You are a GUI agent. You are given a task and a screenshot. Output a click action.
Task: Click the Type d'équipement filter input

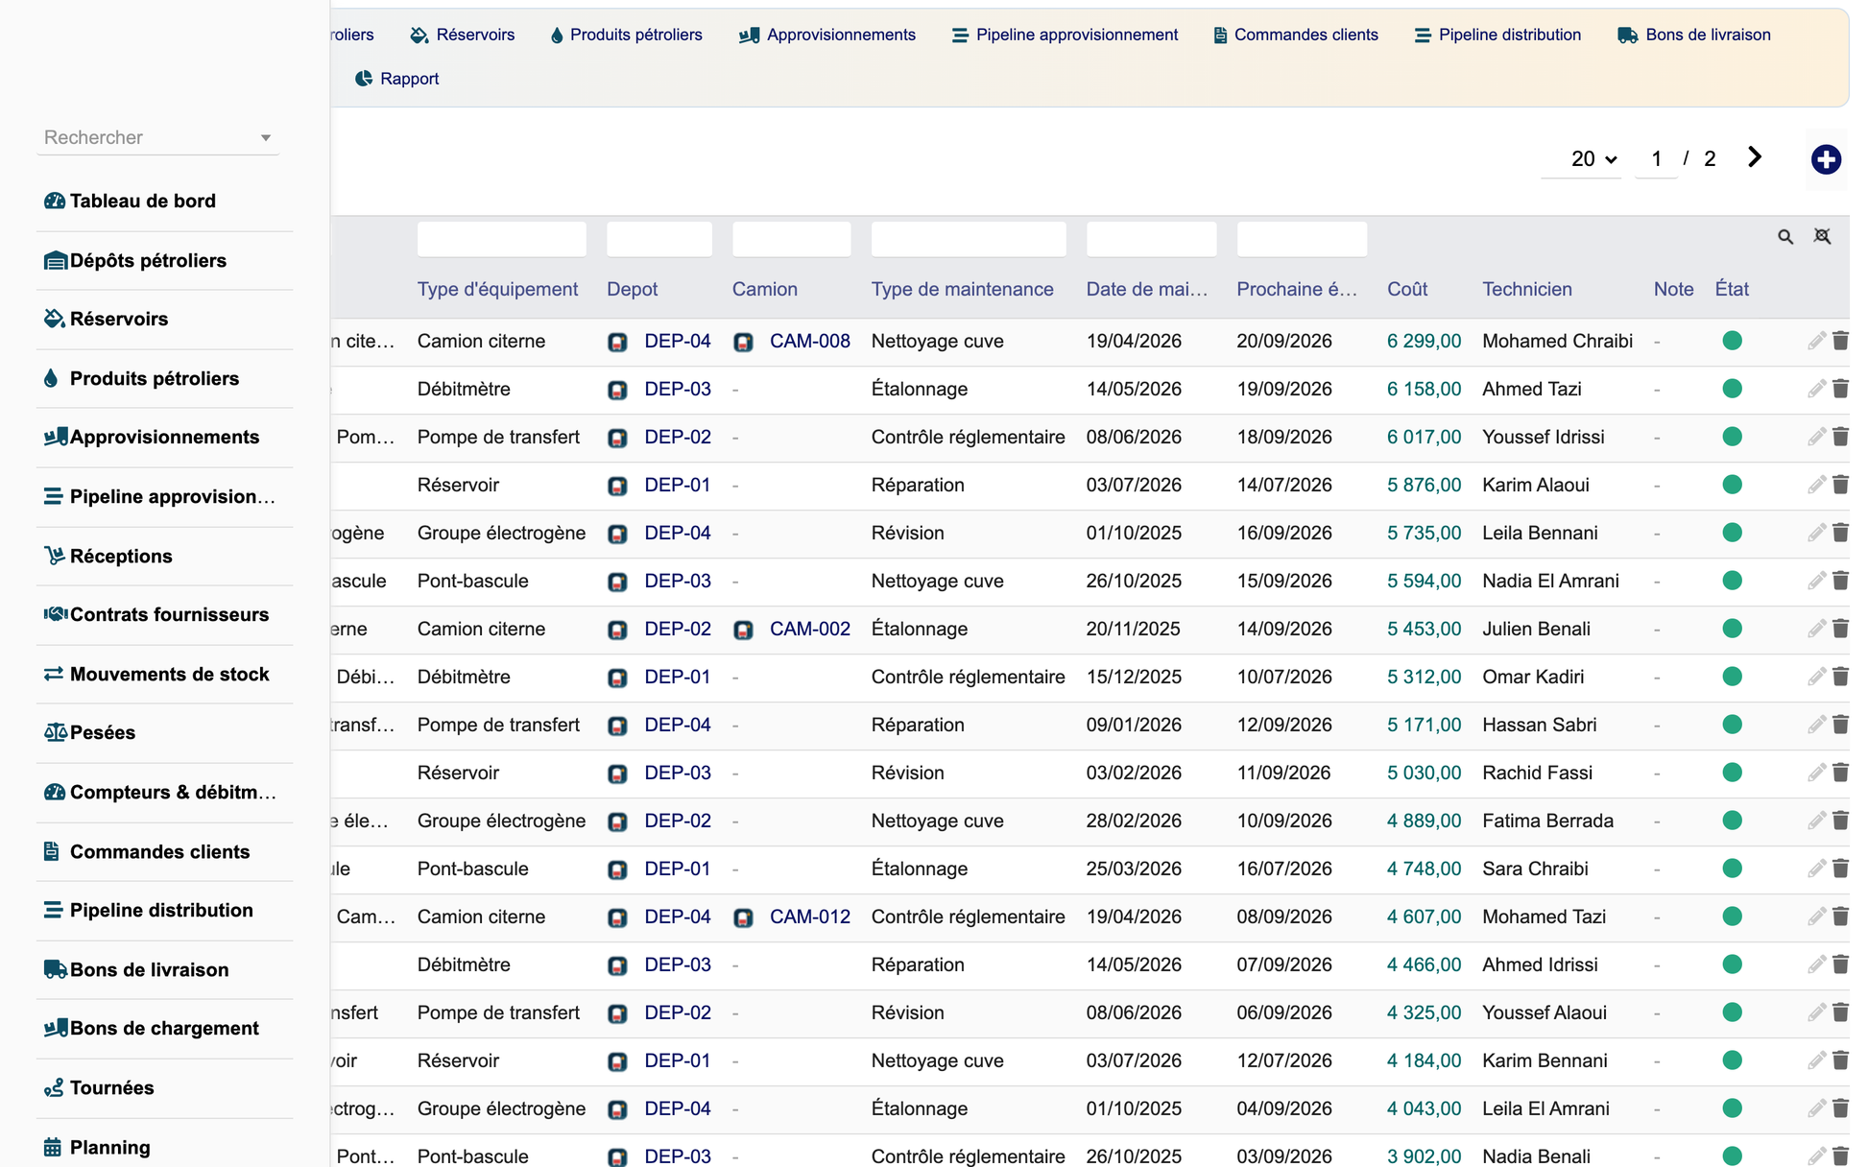(x=502, y=239)
